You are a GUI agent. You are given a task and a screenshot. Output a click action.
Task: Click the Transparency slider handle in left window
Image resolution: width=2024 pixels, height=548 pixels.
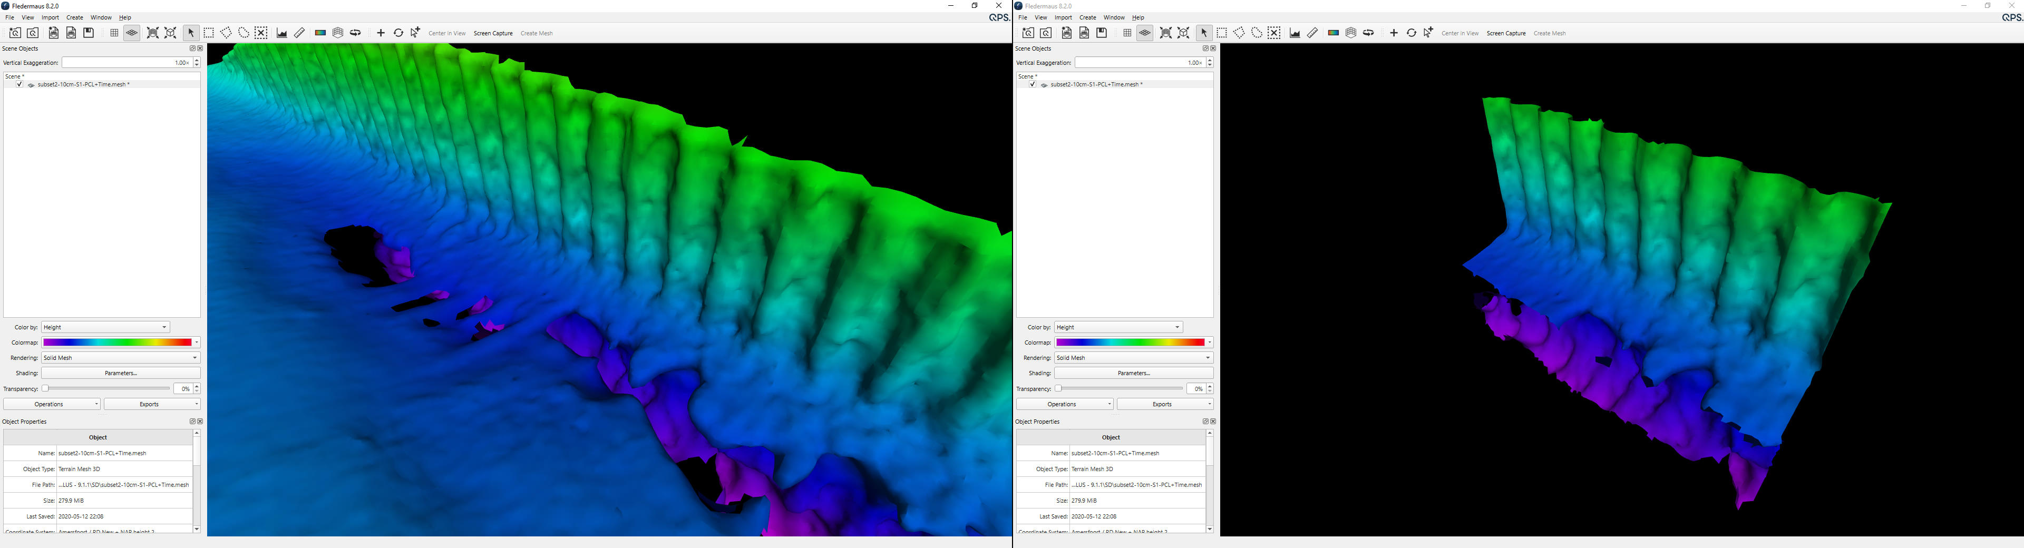click(x=46, y=389)
